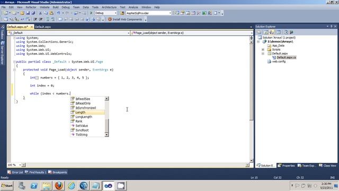Click Nest Related Files icon in Solution Explorer
The width and height of the screenshot is (339, 191).
272,32
